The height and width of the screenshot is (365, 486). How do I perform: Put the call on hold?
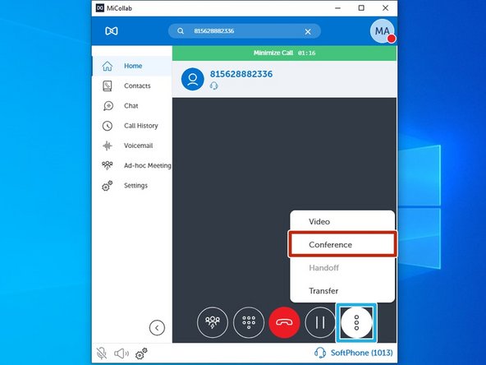[x=320, y=322]
